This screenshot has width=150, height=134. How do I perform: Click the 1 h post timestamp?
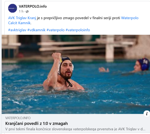click(21, 11)
